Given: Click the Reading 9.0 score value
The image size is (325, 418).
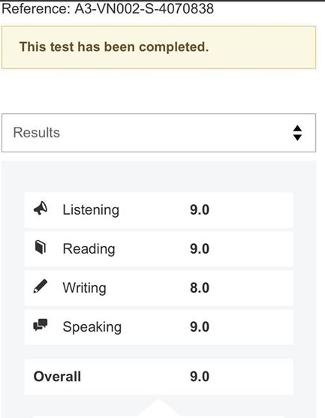Looking at the screenshot, I should 200,248.
